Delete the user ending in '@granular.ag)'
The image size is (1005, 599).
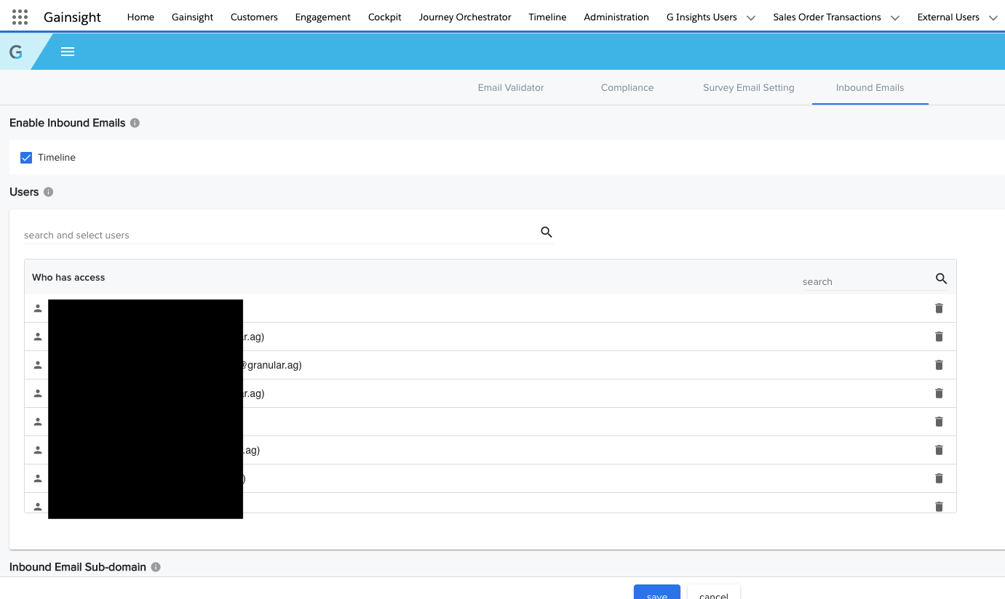click(x=939, y=365)
